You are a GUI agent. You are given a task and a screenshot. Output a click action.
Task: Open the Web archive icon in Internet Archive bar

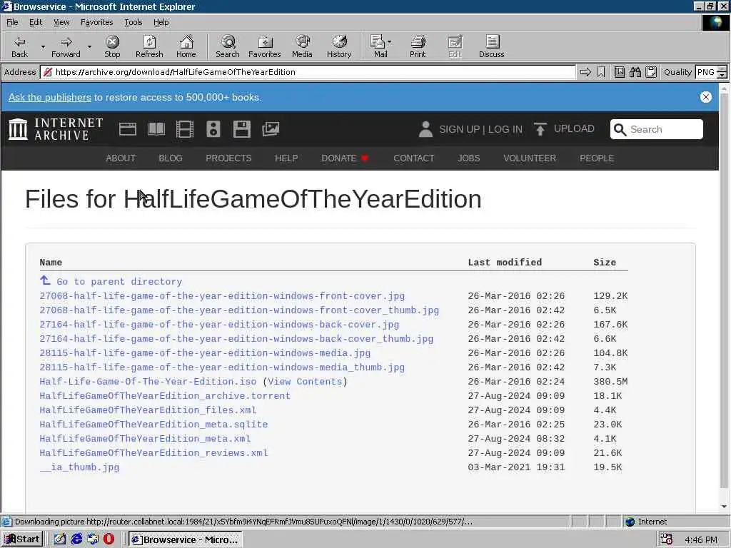pyautogui.click(x=127, y=129)
